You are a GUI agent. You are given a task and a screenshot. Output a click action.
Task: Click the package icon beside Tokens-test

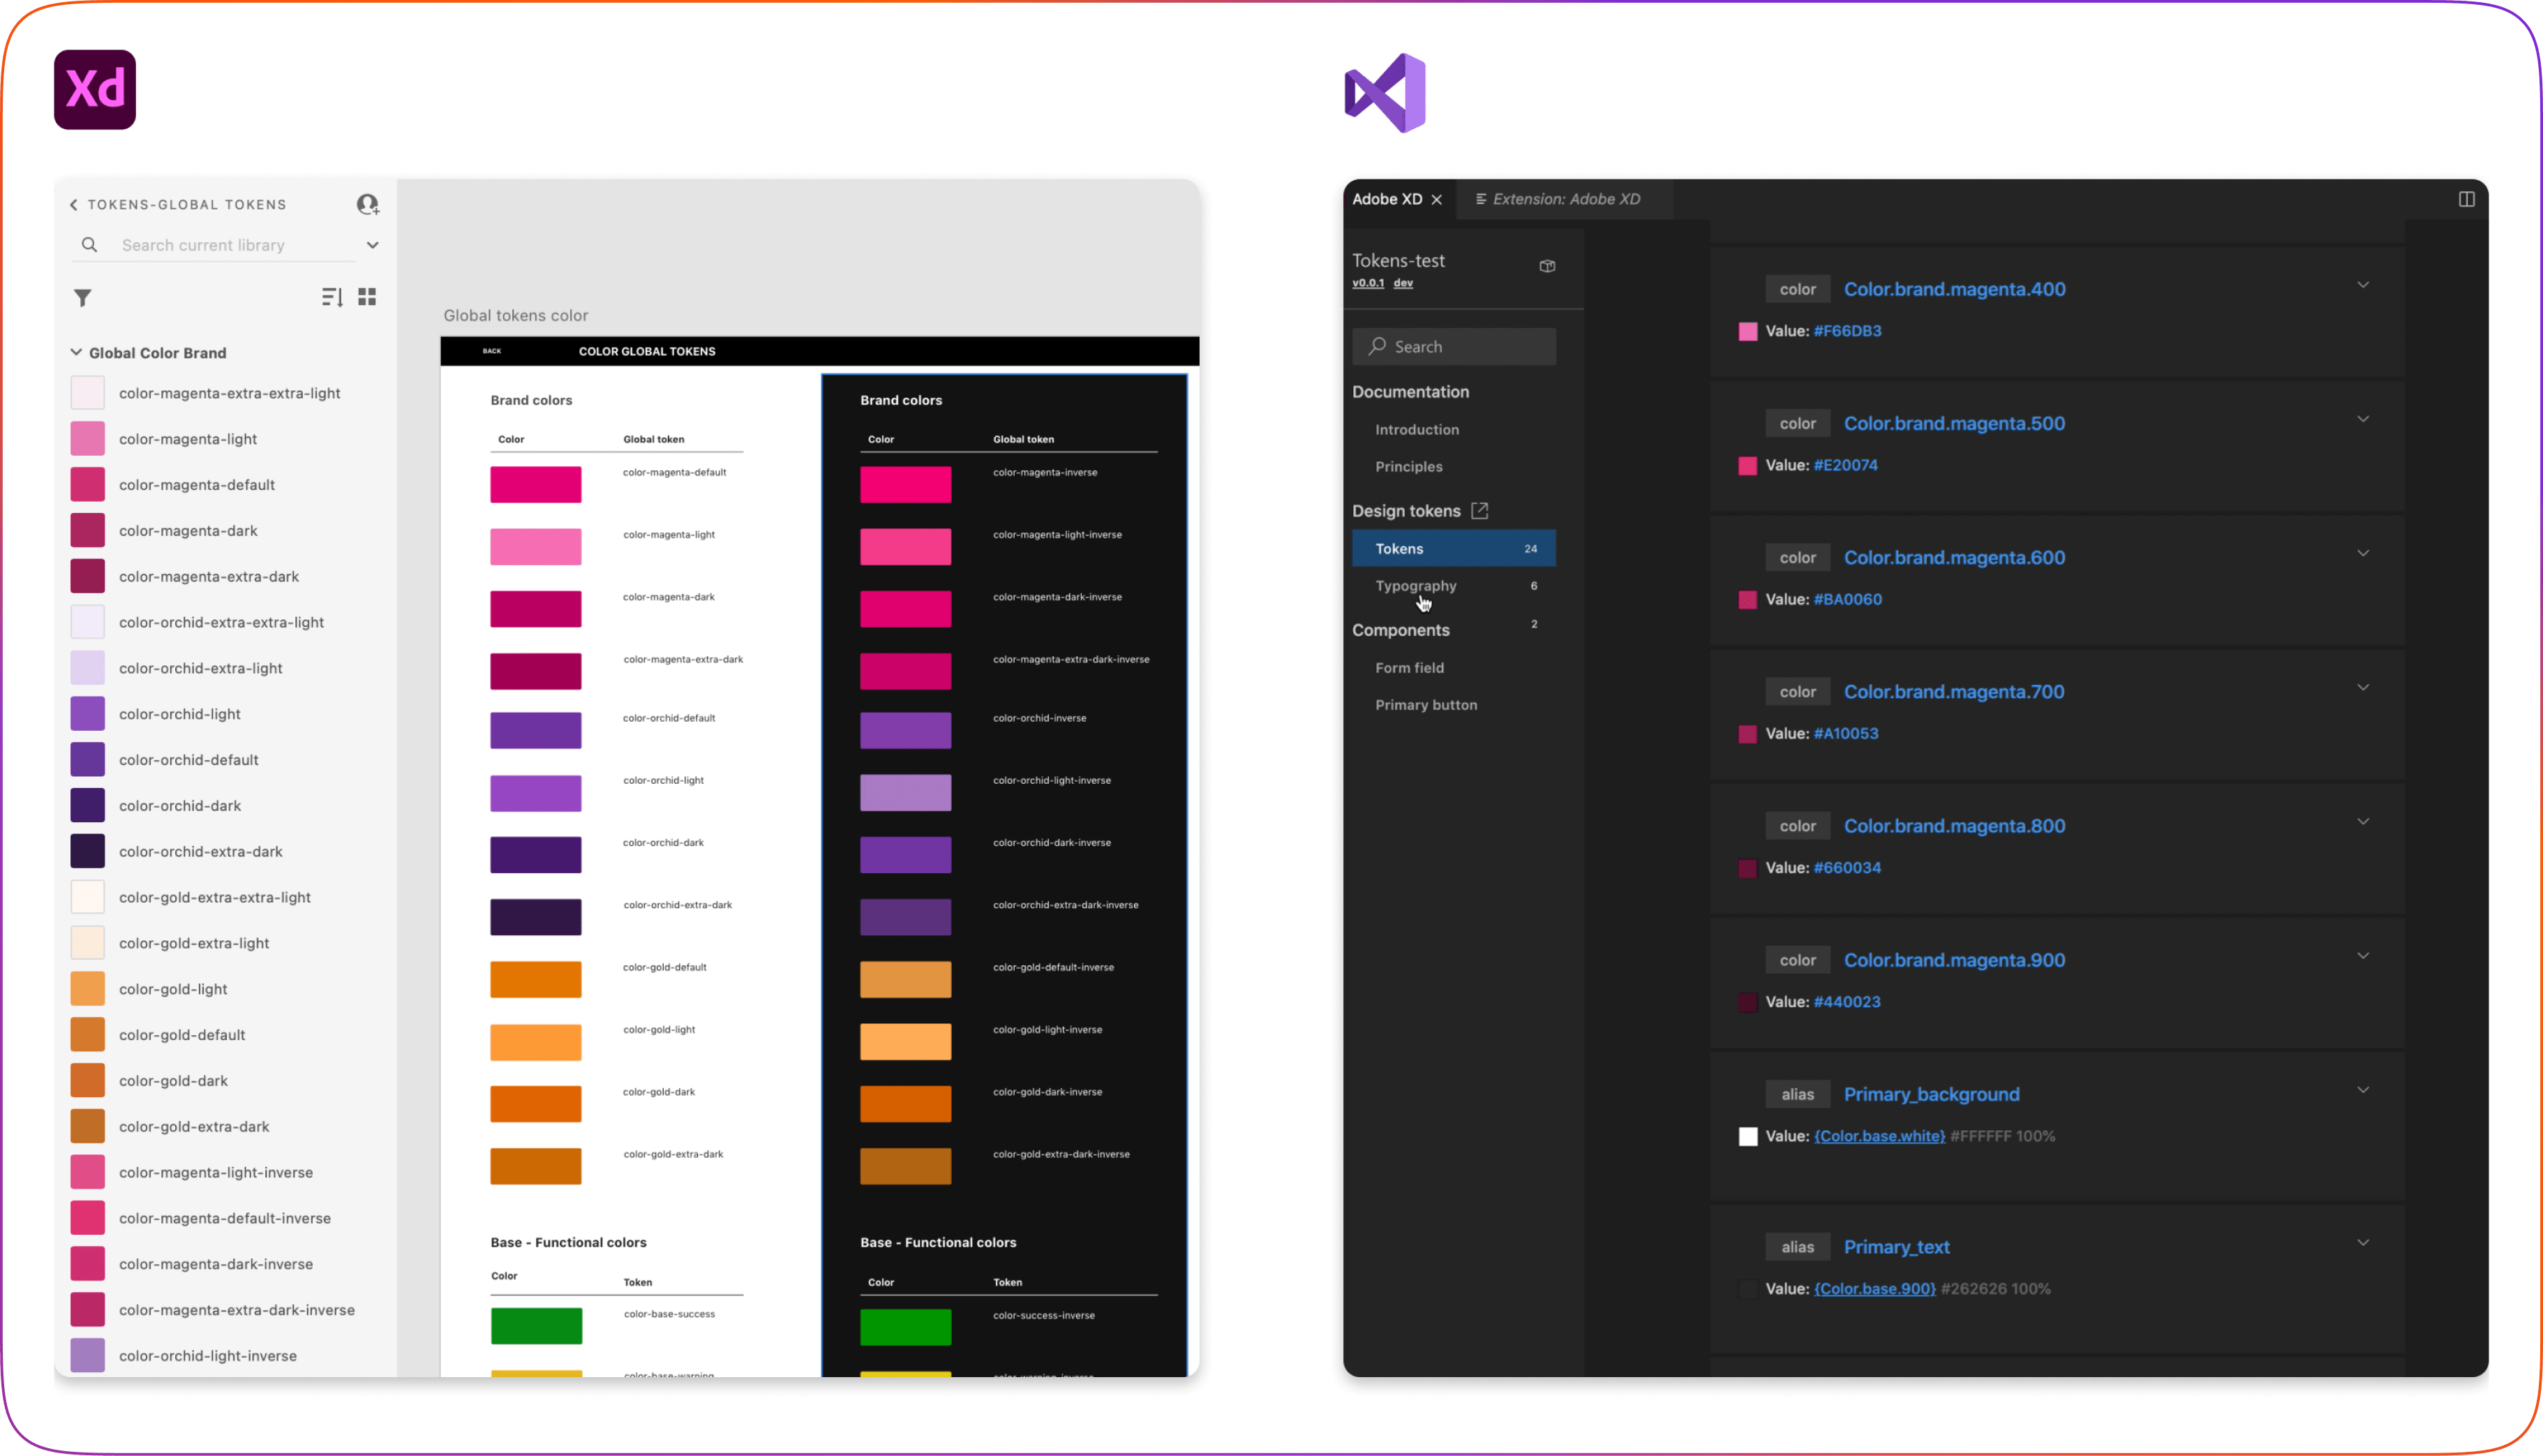[x=1547, y=266]
